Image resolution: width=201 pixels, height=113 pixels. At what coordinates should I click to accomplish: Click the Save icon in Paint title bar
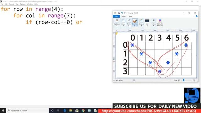pos(119,13)
